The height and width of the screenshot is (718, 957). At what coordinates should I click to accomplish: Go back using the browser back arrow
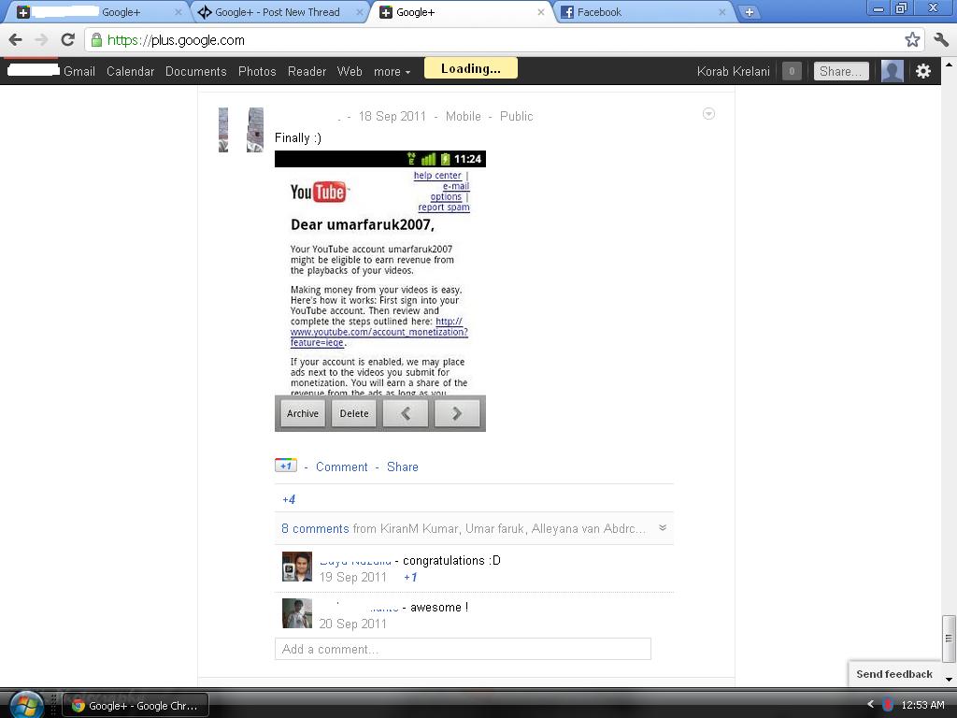coord(16,40)
